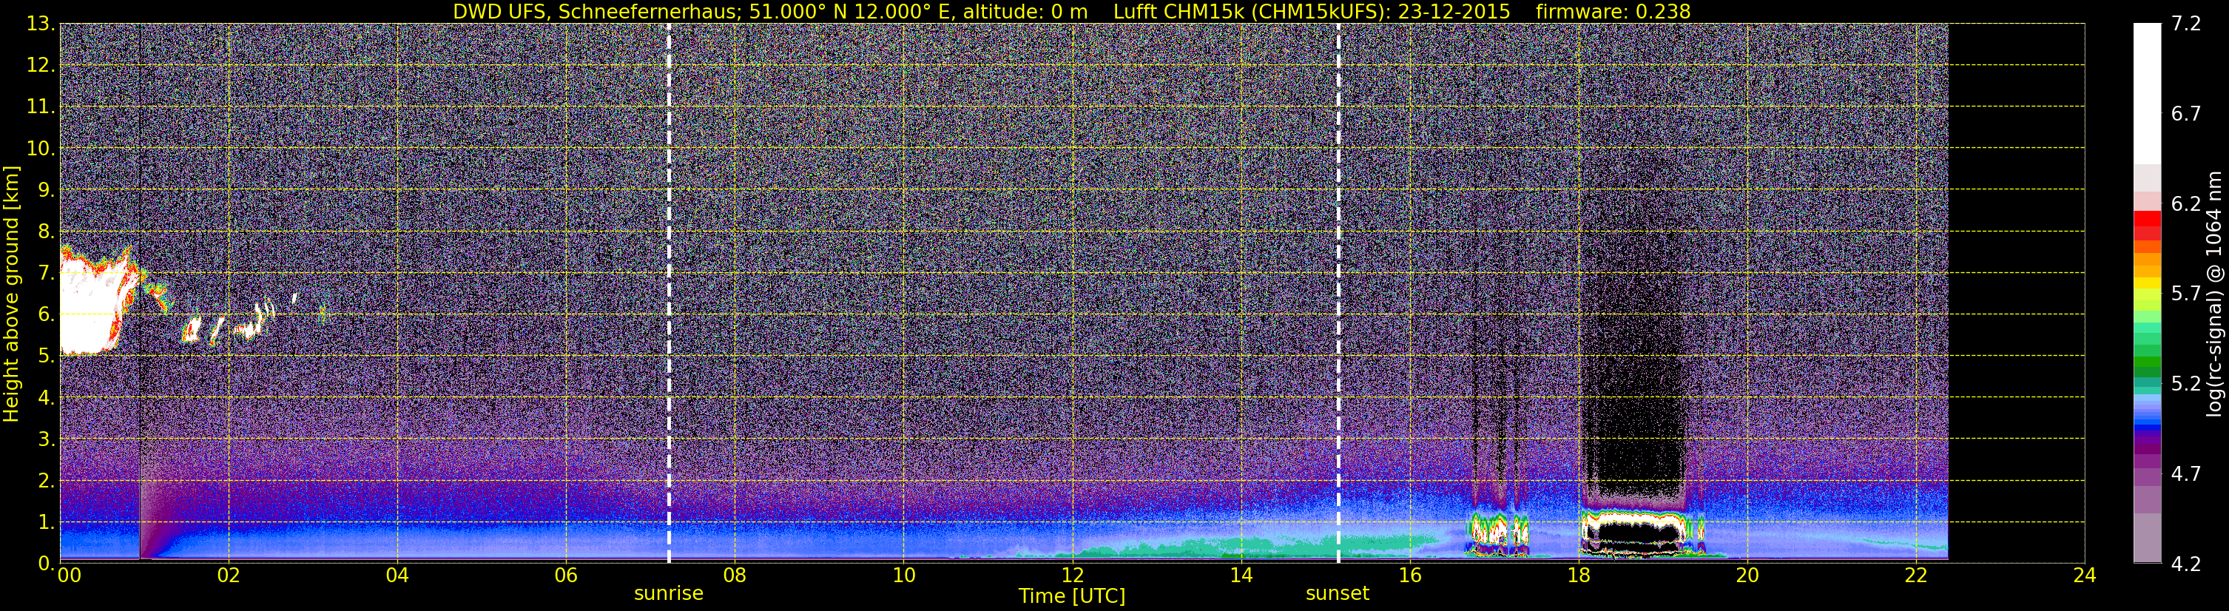Screen dimensions: 2229x611
Task: Click the 'sunset' label below the time axis
Action: (x=1337, y=594)
